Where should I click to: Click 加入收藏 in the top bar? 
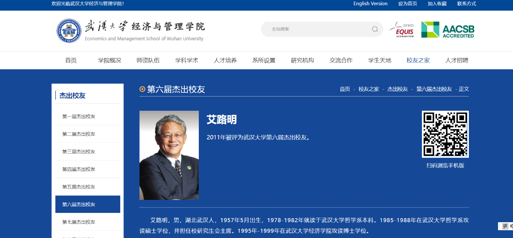437,4
